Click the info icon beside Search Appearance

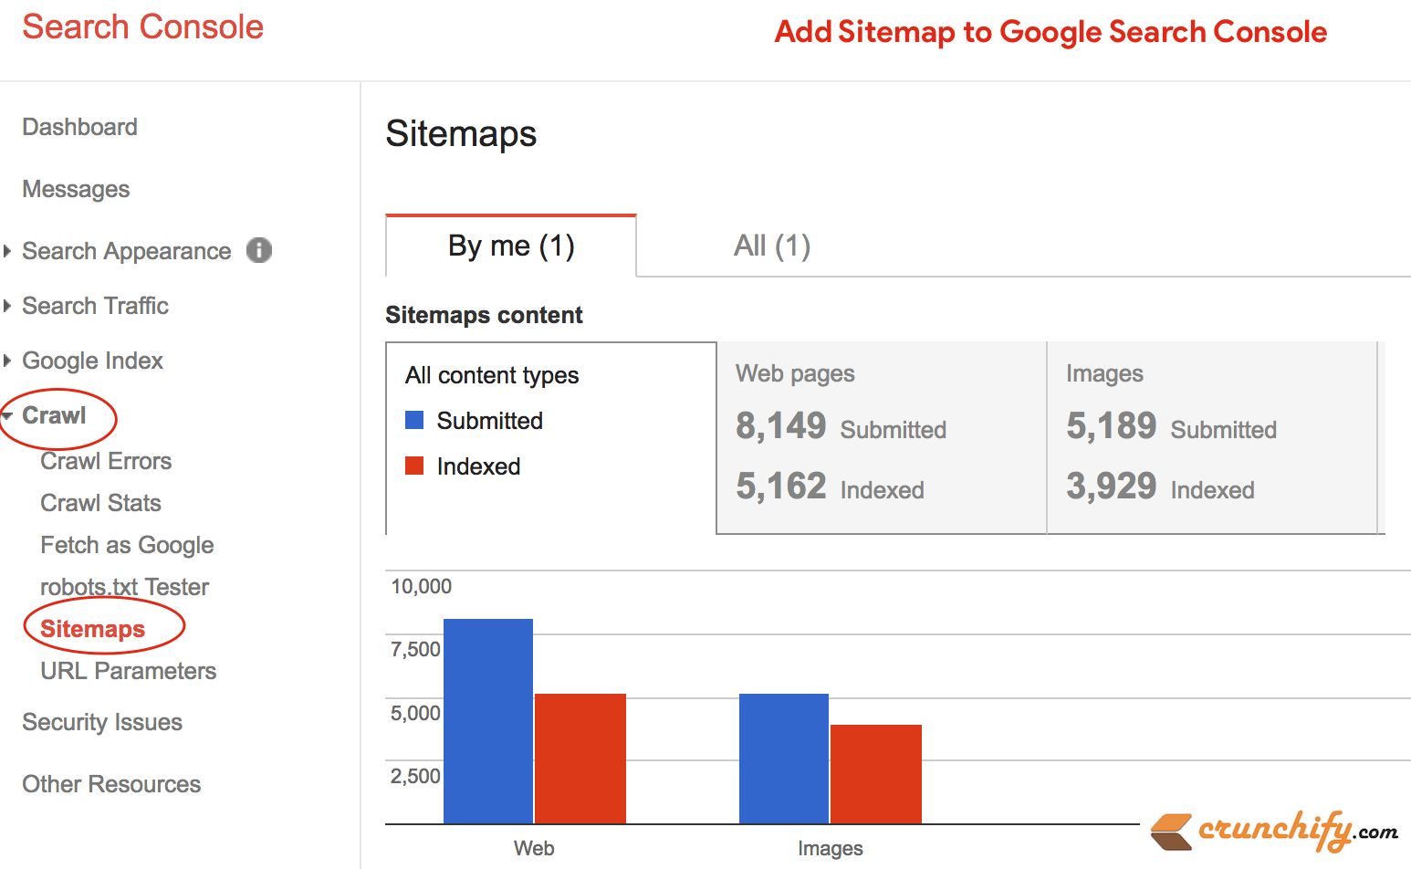(x=259, y=250)
